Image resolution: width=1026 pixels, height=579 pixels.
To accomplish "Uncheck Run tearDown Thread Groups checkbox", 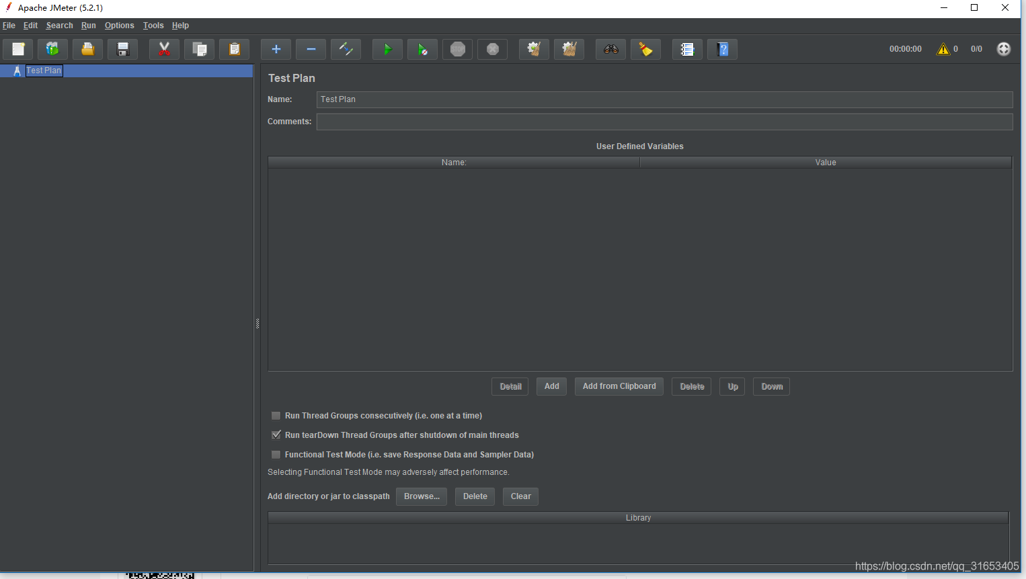I will tap(276, 435).
